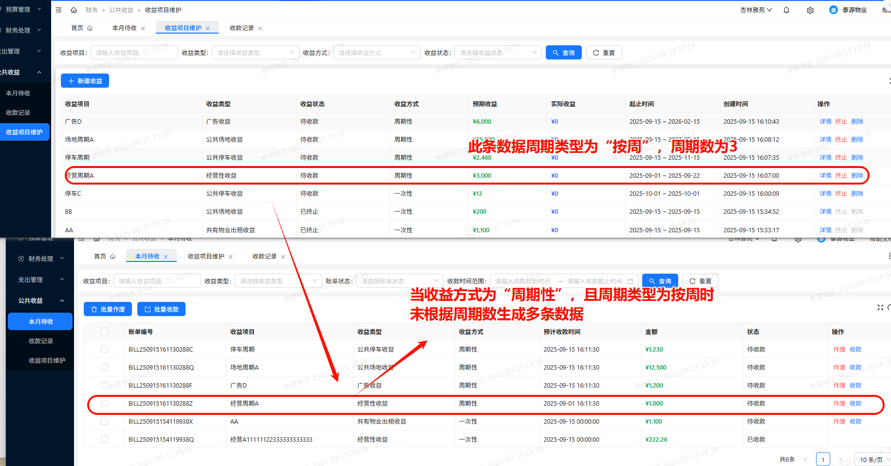Close the 收益项目维护 tab in the top panel
The height and width of the screenshot is (466, 891).
pos(208,29)
